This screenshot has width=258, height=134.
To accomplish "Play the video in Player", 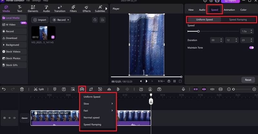I will [146, 81].
